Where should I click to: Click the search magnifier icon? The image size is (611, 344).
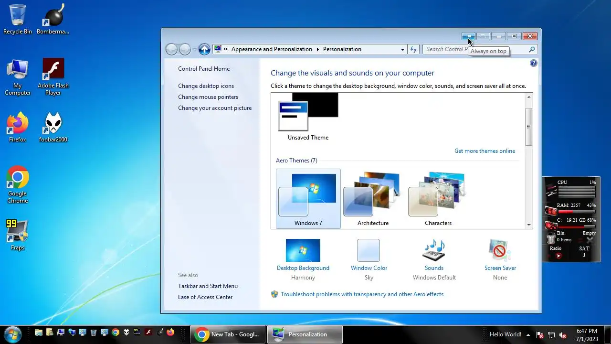tap(532, 49)
